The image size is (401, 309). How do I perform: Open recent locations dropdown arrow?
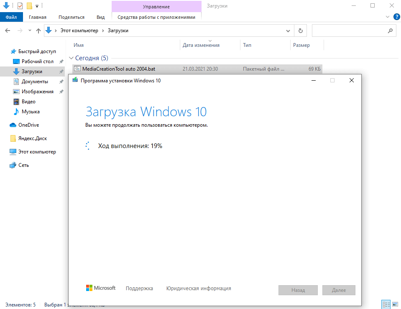(30, 31)
